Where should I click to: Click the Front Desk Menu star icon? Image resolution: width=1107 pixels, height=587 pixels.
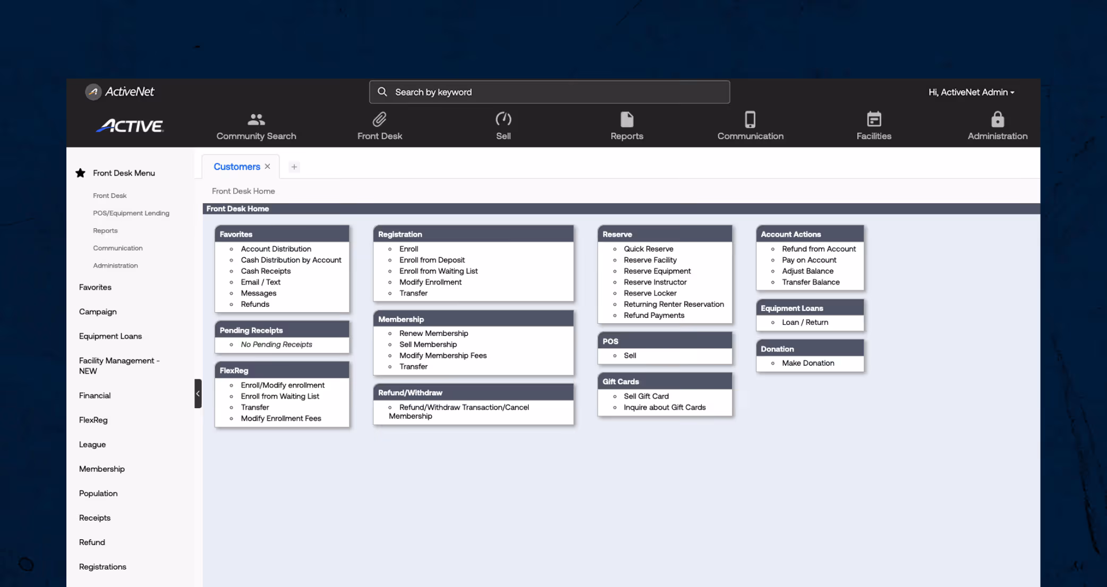[x=81, y=173]
